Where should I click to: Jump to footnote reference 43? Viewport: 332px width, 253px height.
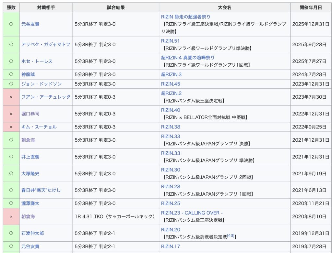pyautogui.click(x=231, y=236)
